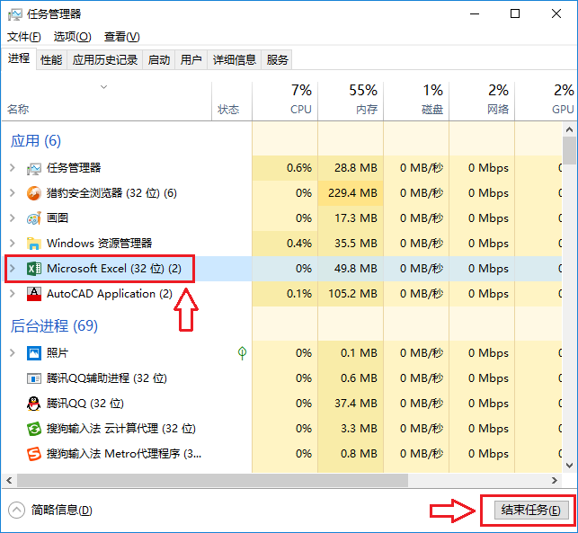Expand the 猎豹安全浏览器 process group
The width and height of the screenshot is (578, 533).
(13, 193)
